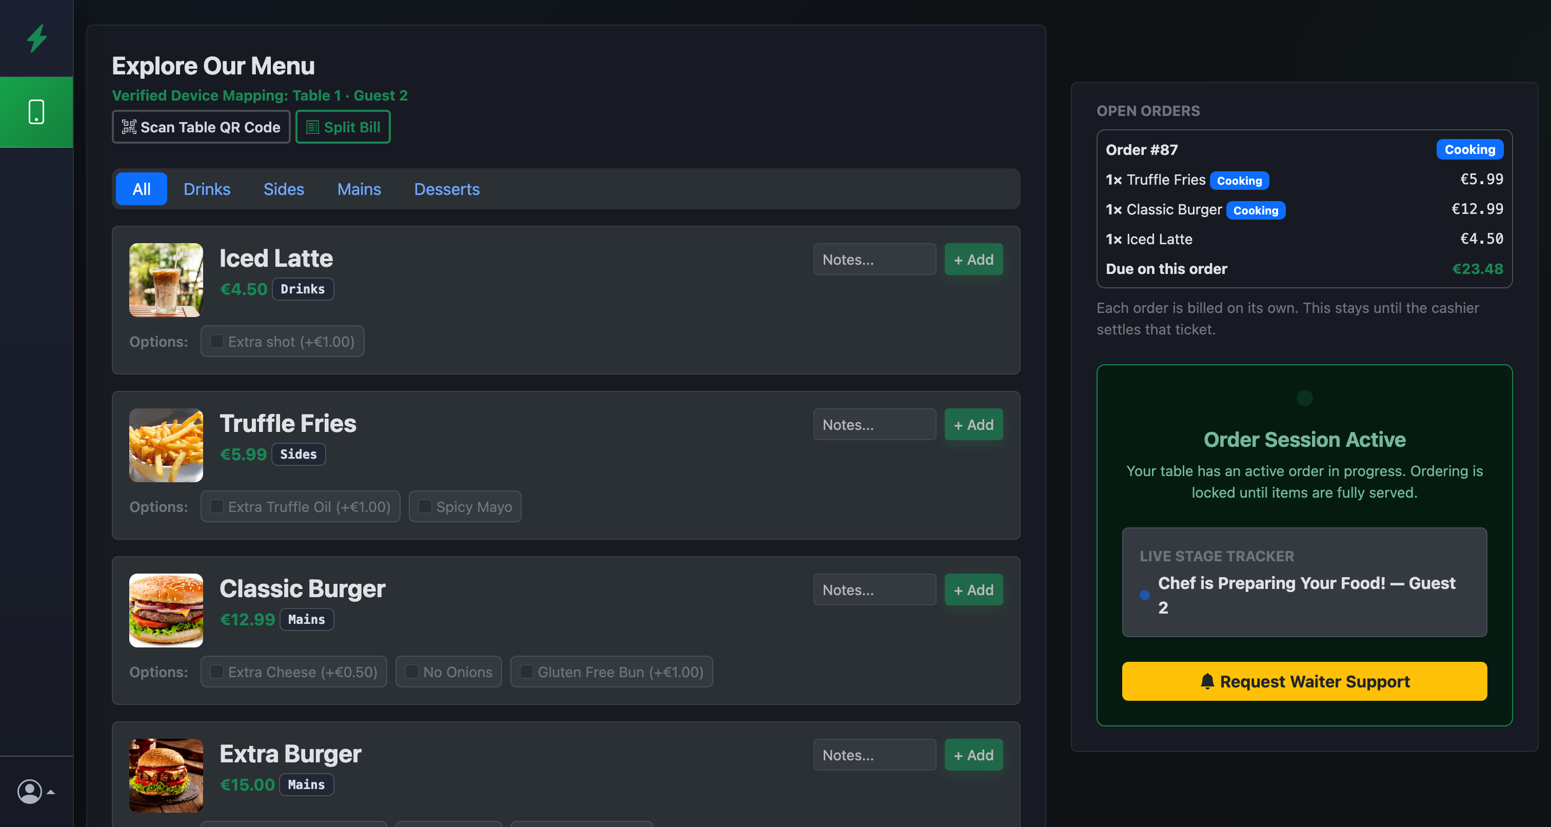The height and width of the screenshot is (827, 1551).
Task: Click the Extra Burger thumbnail image
Action: click(x=166, y=776)
